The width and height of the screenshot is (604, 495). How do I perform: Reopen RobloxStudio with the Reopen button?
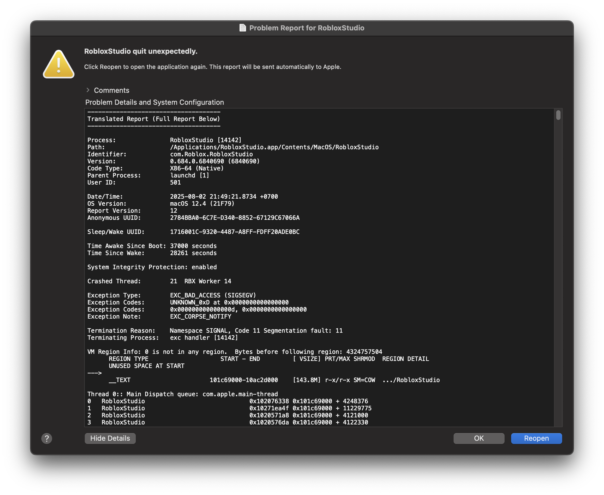[x=536, y=438]
